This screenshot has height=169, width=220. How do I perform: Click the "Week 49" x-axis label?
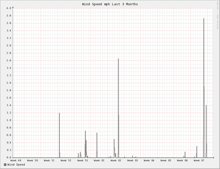[16, 161]
